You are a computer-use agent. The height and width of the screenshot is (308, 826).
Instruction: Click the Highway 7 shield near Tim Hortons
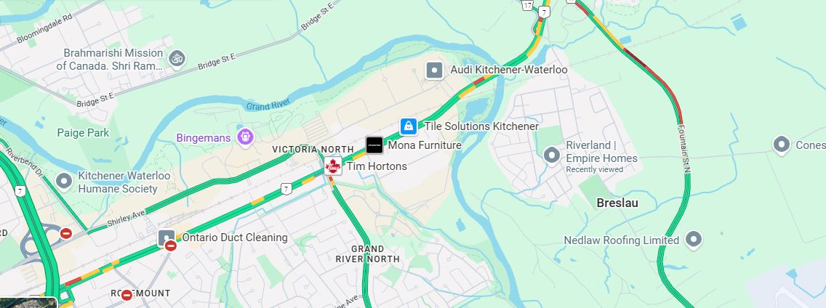tap(286, 188)
